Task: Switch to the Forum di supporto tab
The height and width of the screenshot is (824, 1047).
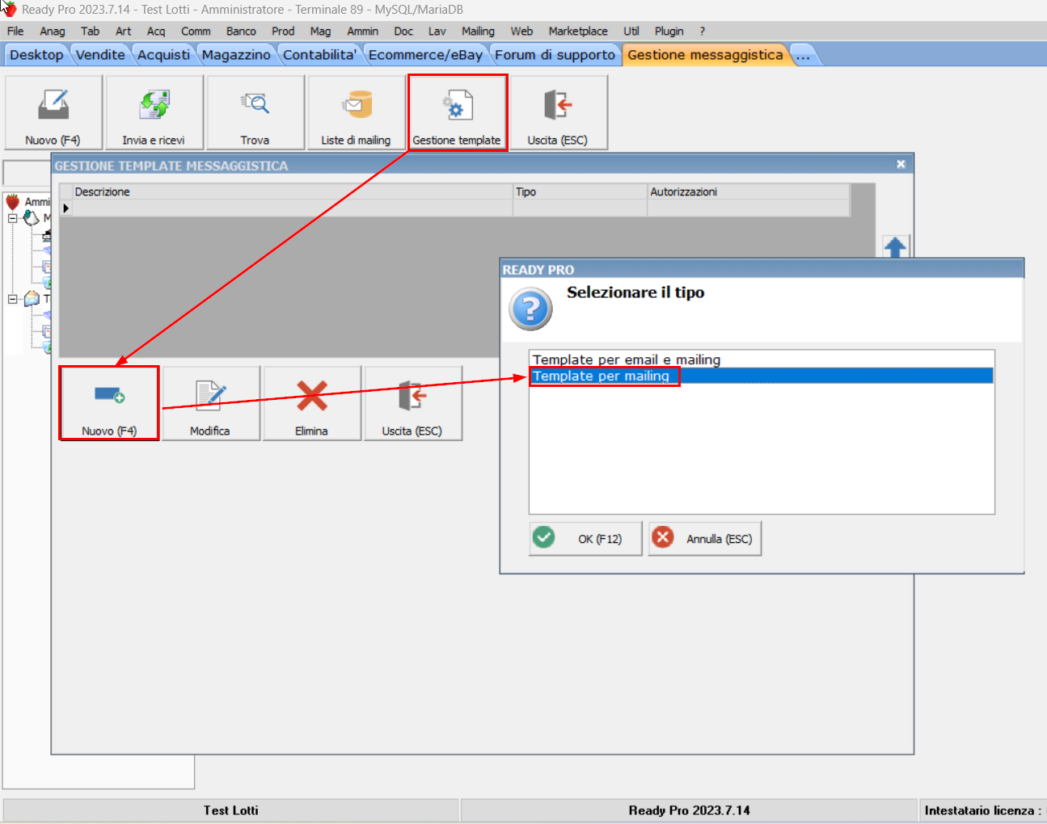Action: [x=555, y=55]
